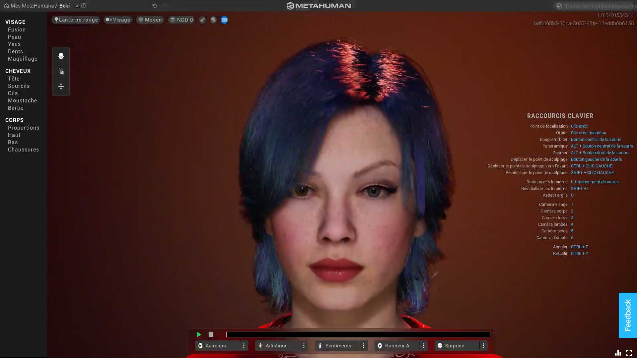Screen dimensions: 637x358
Task: Click the undo arrow icon
Action: 155,6
